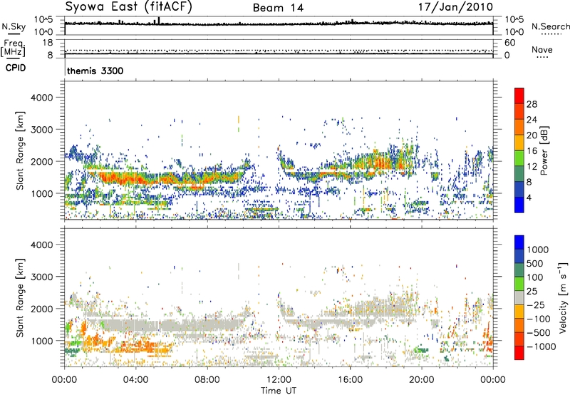Click the "N.Search" legend label
570x395 pixels.
(551, 26)
